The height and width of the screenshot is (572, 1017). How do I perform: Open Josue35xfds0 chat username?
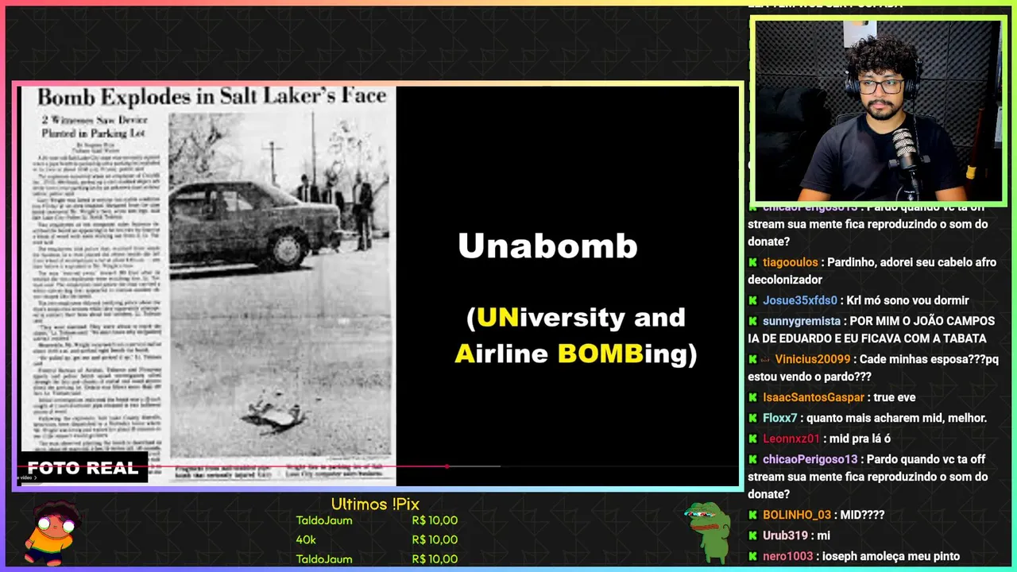tap(800, 300)
